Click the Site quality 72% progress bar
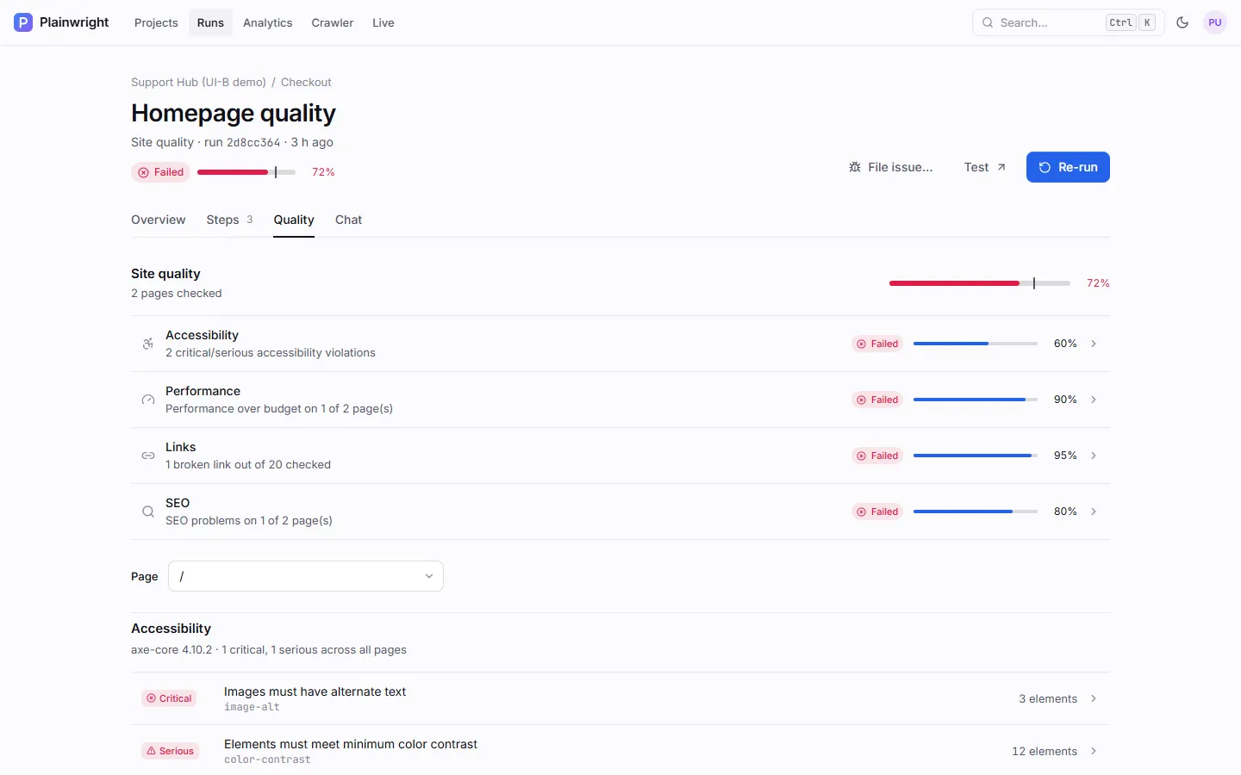Image resolution: width=1241 pixels, height=775 pixels. 979,283
